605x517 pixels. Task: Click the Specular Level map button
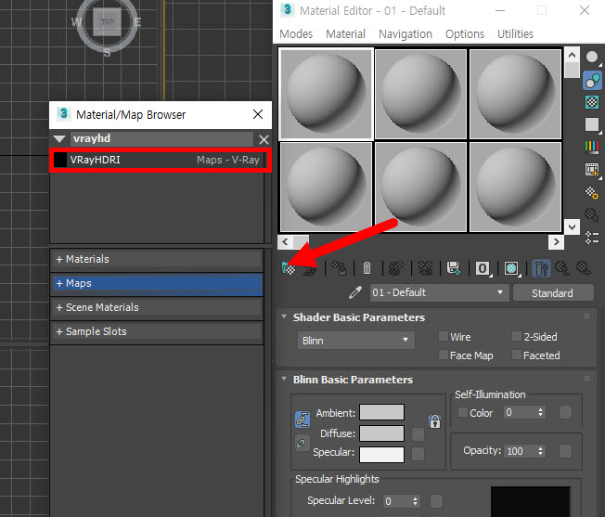pos(436,501)
